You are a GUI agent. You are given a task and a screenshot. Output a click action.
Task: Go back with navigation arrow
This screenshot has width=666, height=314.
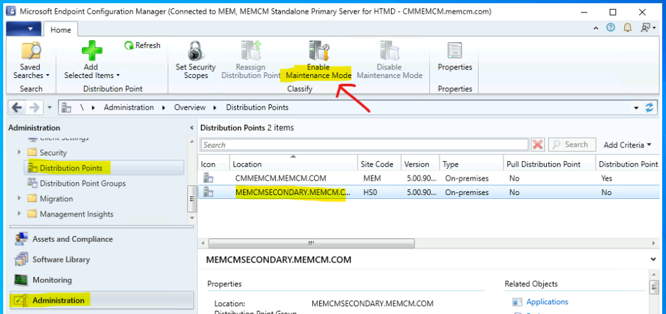(x=17, y=107)
